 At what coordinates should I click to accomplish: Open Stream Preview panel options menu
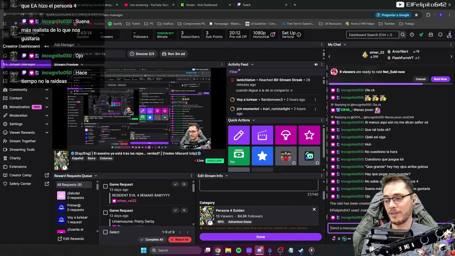pyautogui.click(x=222, y=65)
